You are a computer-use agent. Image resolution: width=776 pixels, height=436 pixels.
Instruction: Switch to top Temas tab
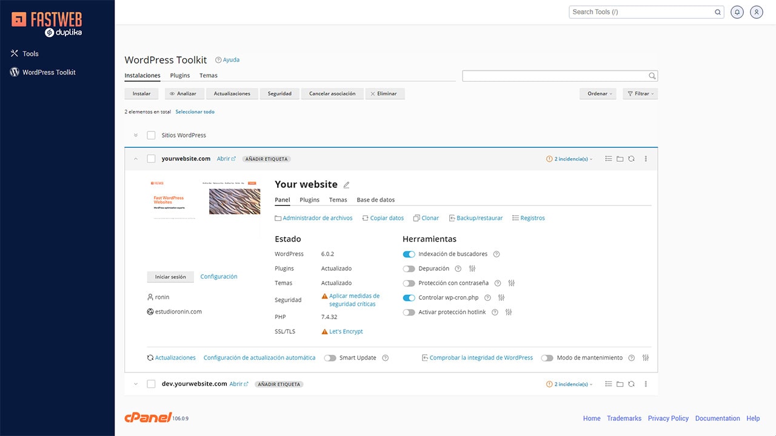point(209,76)
